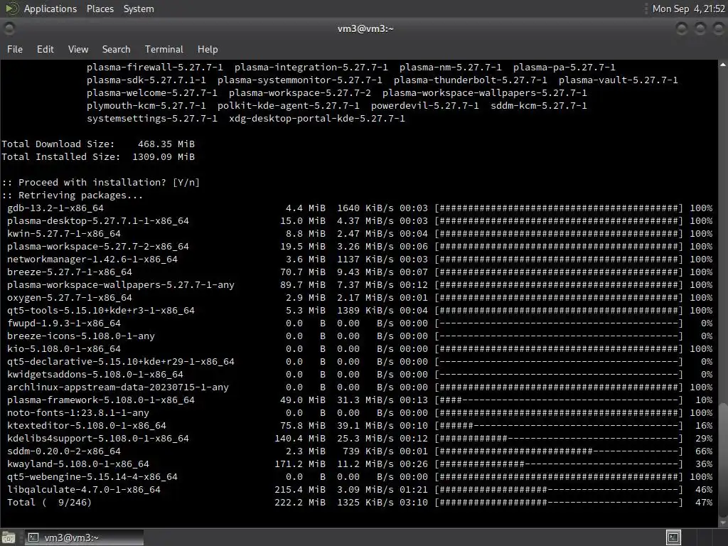This screenshot has width=728, height=546.
Task: Click the 46% progress bar for libqalculate
Action: pyautogui.click(x=559, y=489)
